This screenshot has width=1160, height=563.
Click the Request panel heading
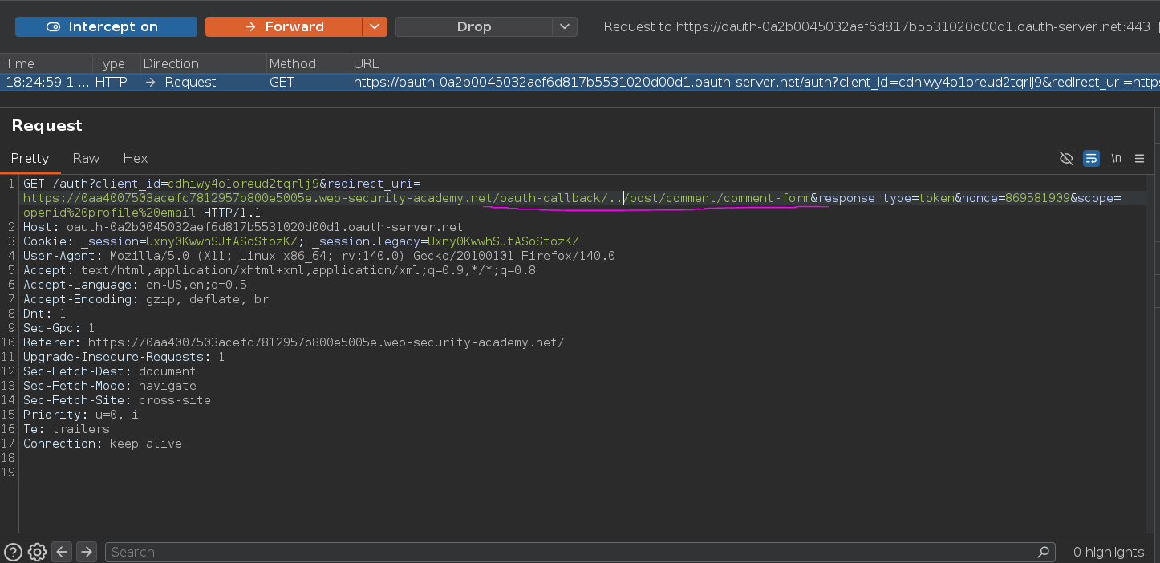pos(47,125)
